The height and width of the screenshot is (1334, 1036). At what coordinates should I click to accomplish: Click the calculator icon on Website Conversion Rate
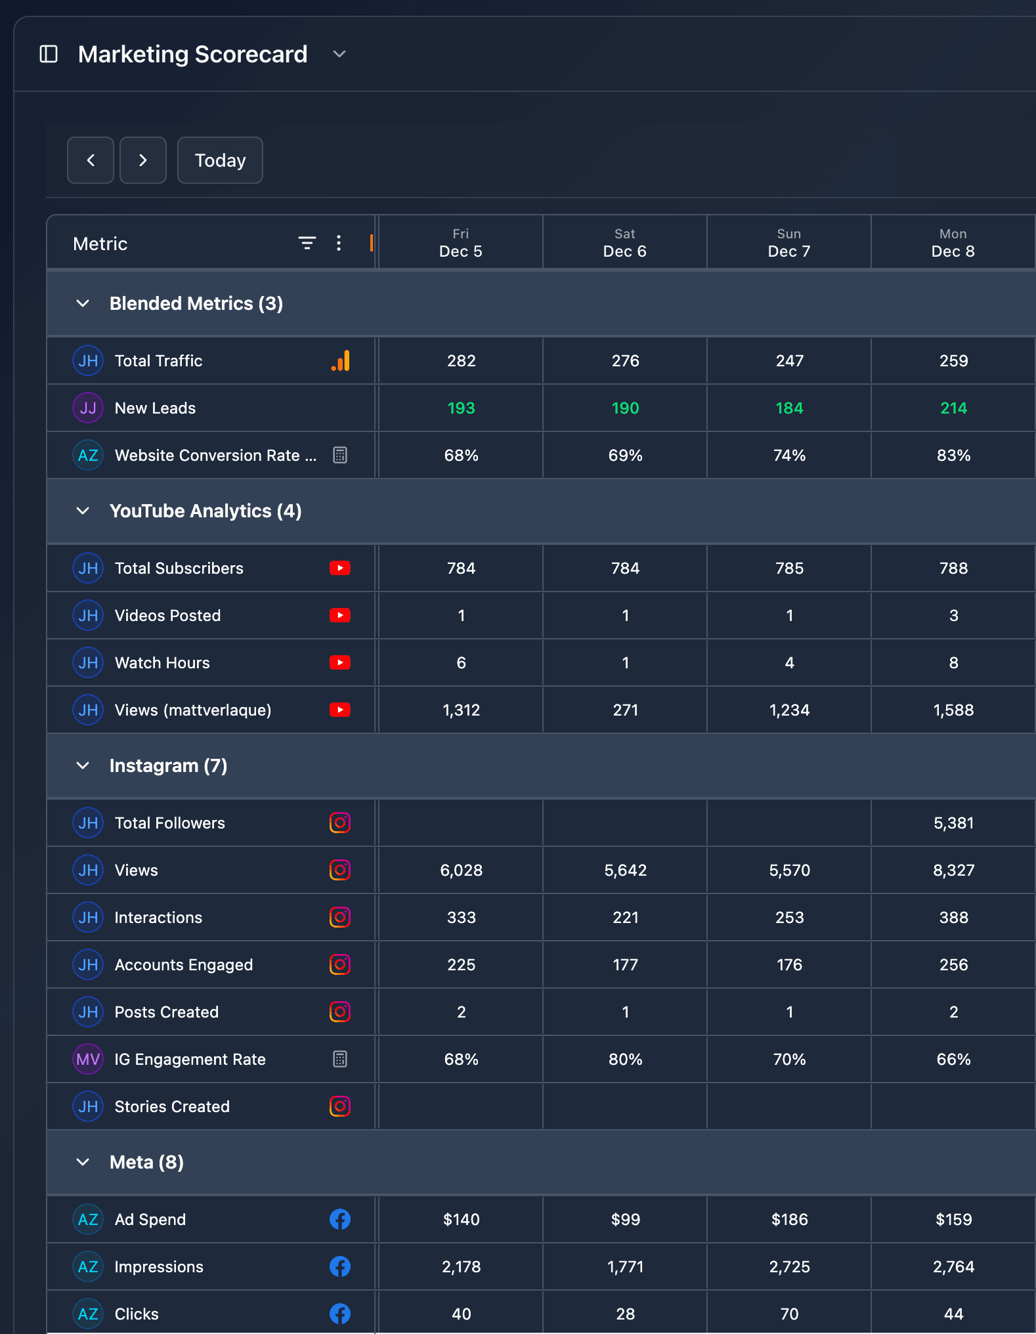[x=340, y=455]
